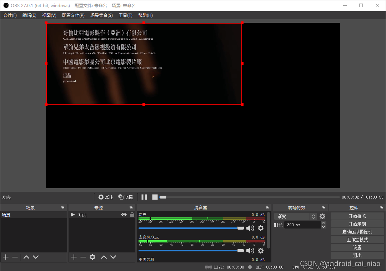Open 滤镜 filters for the source
The image size is (386, 271).
click(126, 197)
